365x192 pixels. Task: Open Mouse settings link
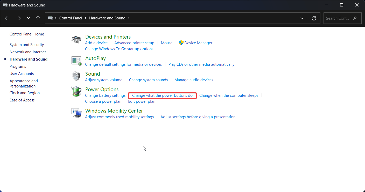167,43
